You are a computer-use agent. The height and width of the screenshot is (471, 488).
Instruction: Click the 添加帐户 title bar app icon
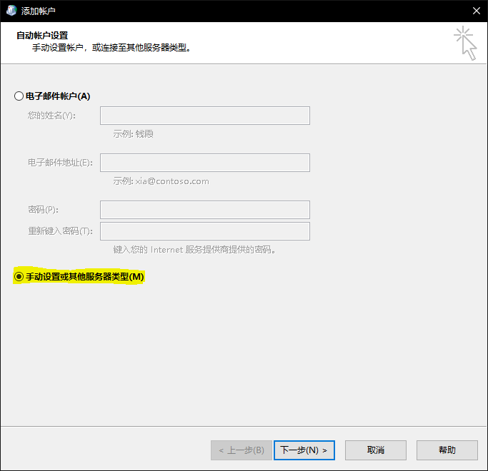[x=11, y=11]
